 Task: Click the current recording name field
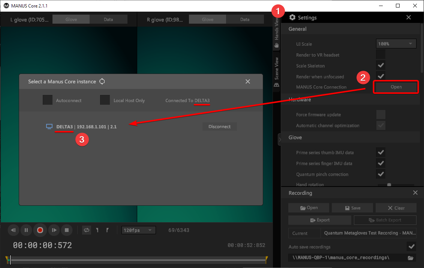coord(370,233)
